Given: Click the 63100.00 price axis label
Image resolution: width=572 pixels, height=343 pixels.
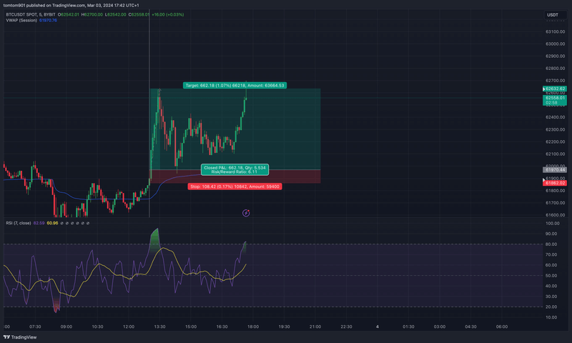Looking at the screenshot, I should (x=556, y=31).
